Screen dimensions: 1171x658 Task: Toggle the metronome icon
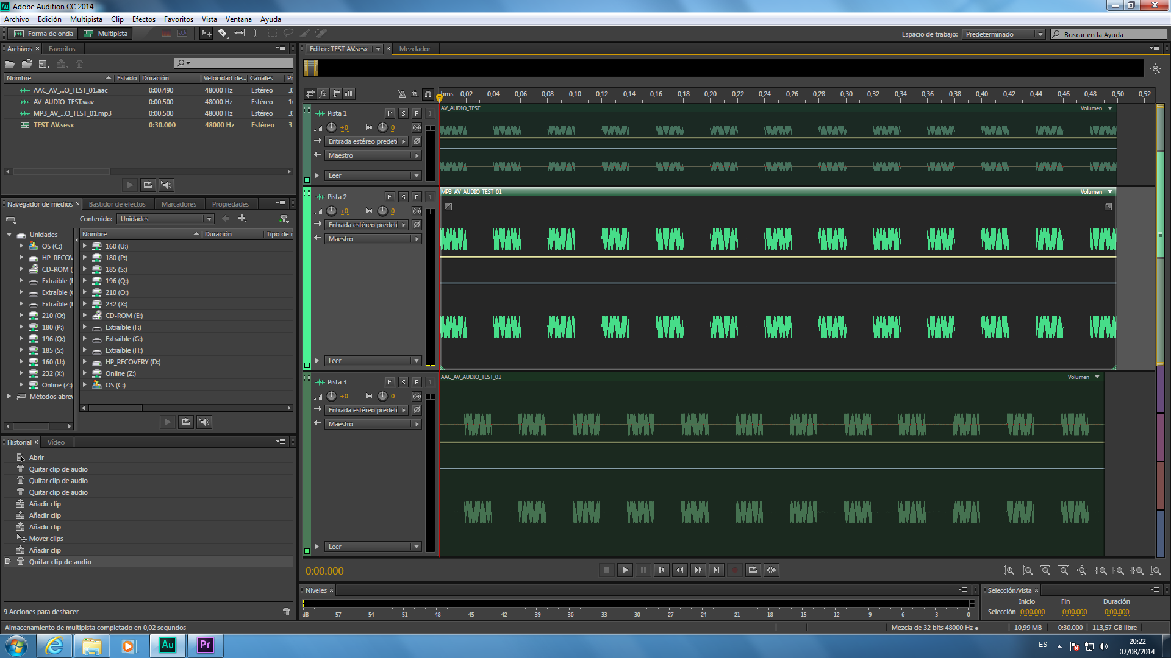click(401, 94)
